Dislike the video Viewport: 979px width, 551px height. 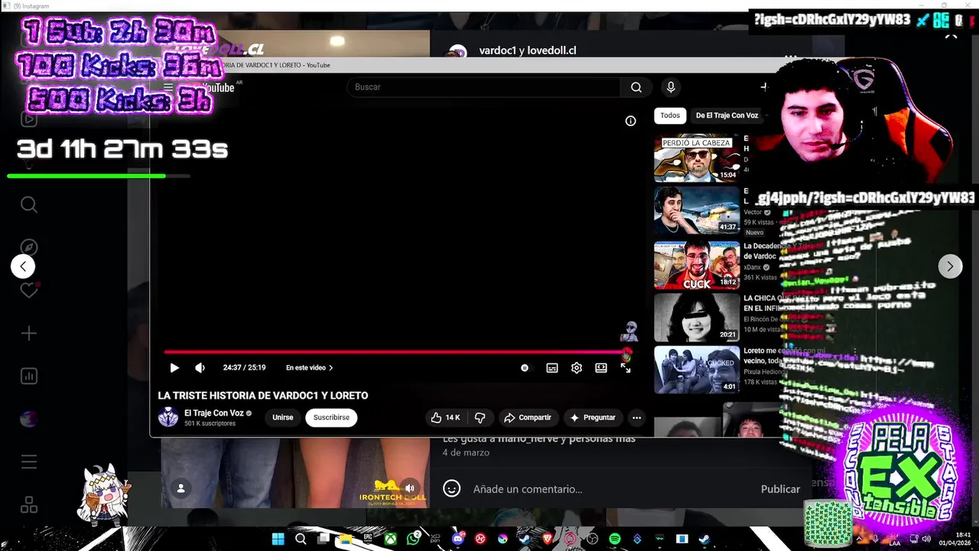click(480, 418)
